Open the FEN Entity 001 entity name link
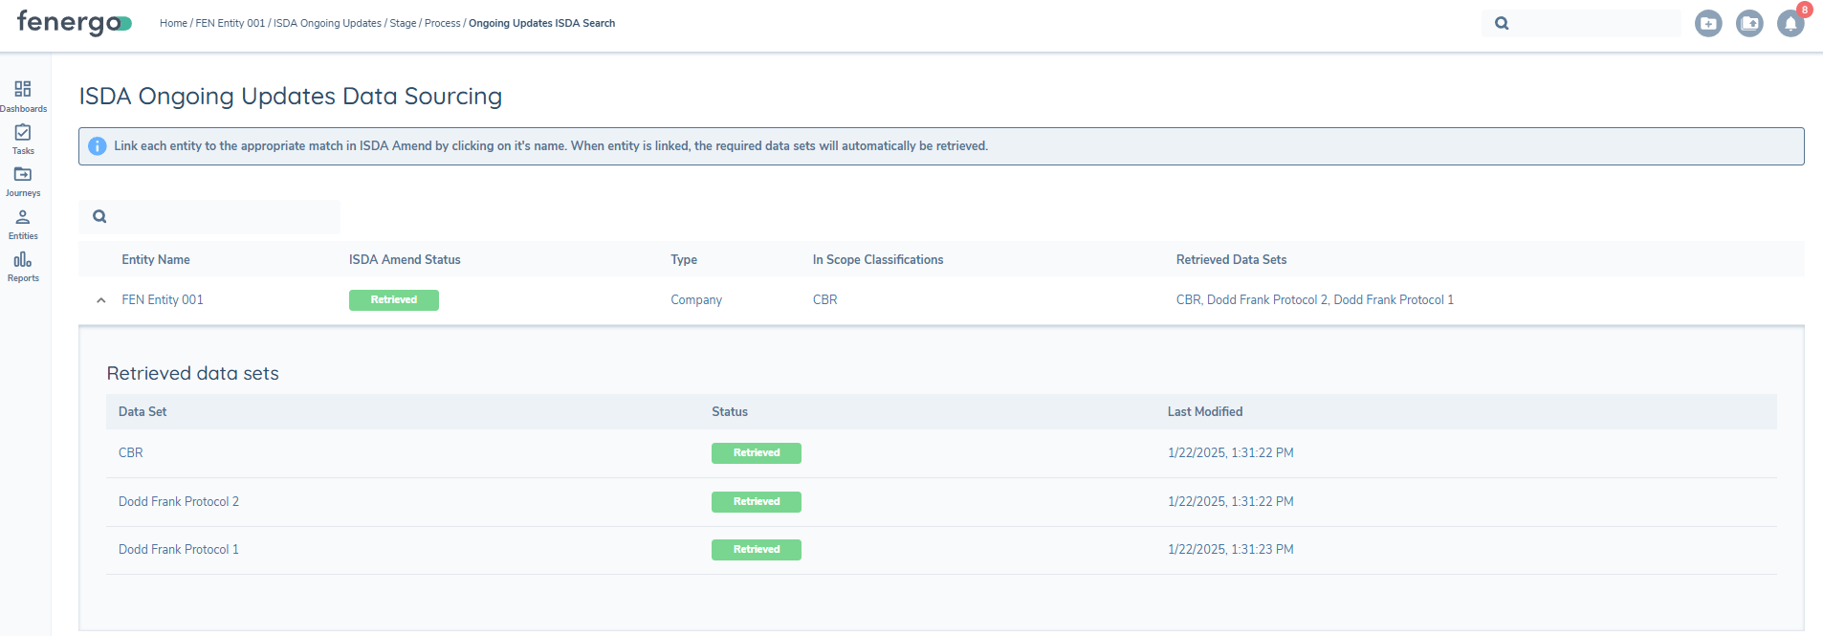 point(163,300)
